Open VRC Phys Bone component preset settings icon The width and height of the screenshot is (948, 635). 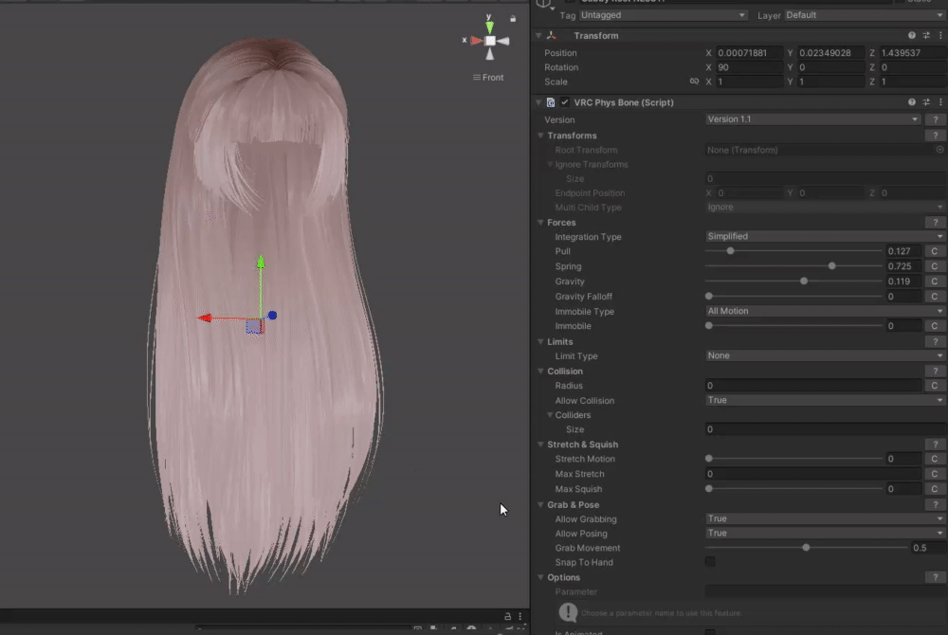pyautogui.click(x=925, y=102)
